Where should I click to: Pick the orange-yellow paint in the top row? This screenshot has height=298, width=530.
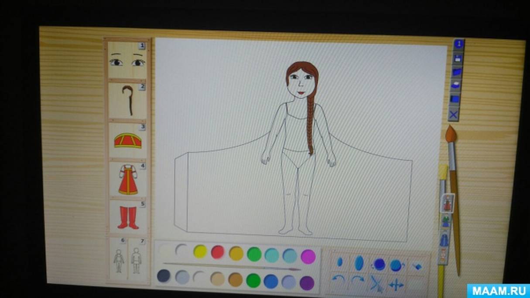pyautogui.click(x=236, y=253)
